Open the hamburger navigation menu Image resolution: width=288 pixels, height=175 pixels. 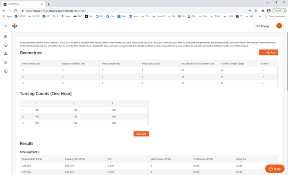6,26
